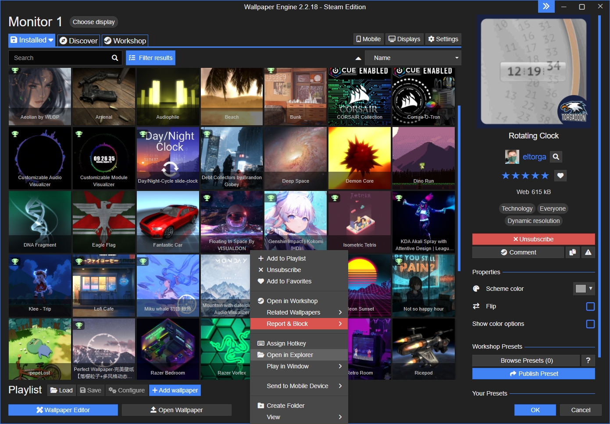The height and width of the screenshot is (424, 610).
Task: Configure the playlist
Action: (127, 390)
